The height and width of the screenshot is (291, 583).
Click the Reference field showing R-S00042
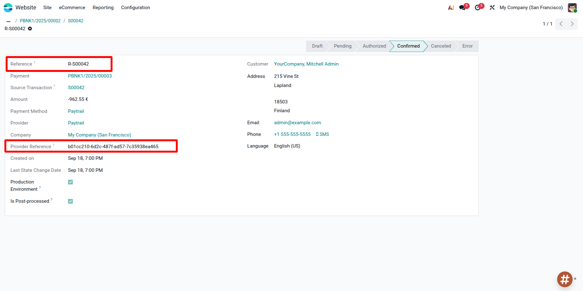click(78, 64)
